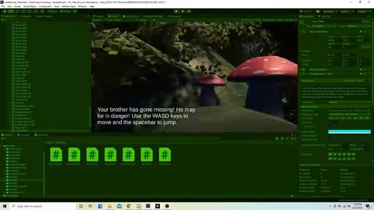Image resolution: width=374 pixels, height=210 pixels.
Task: Open the Account dropdown
Action: click(x=330, y=11)
